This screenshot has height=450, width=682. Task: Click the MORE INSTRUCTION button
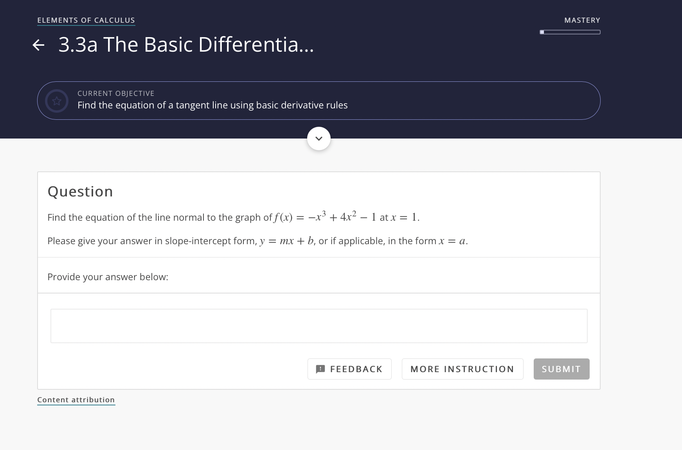(462, 369)
